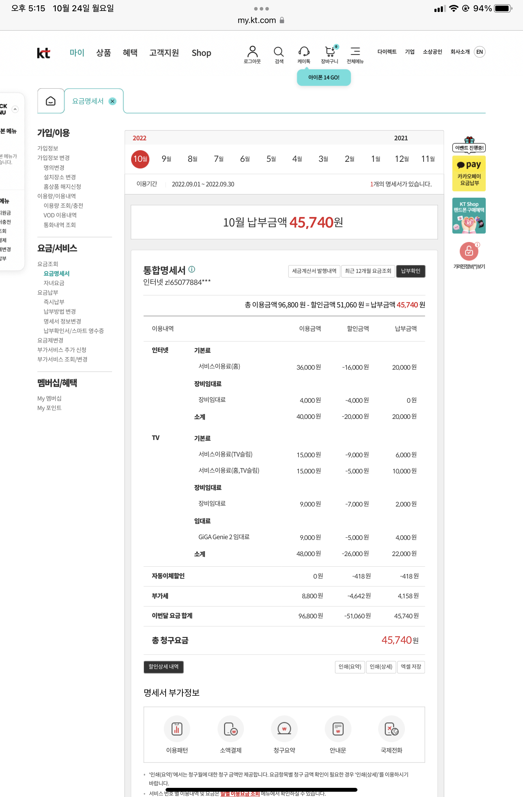Click the 납부확인 button
The image size is (523, 797).
(x=411, y=271)
